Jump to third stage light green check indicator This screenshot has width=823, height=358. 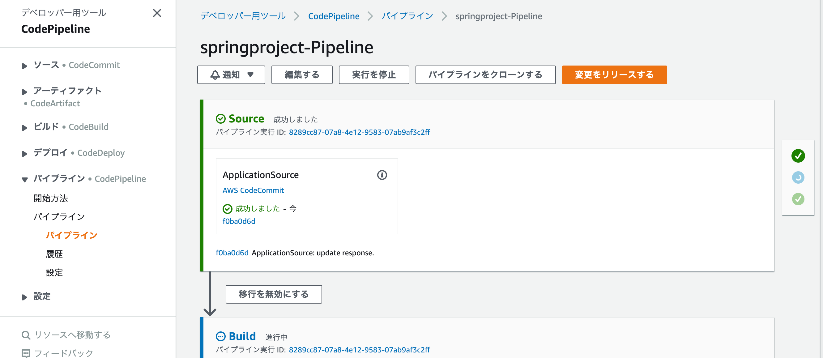coord(798,199)
